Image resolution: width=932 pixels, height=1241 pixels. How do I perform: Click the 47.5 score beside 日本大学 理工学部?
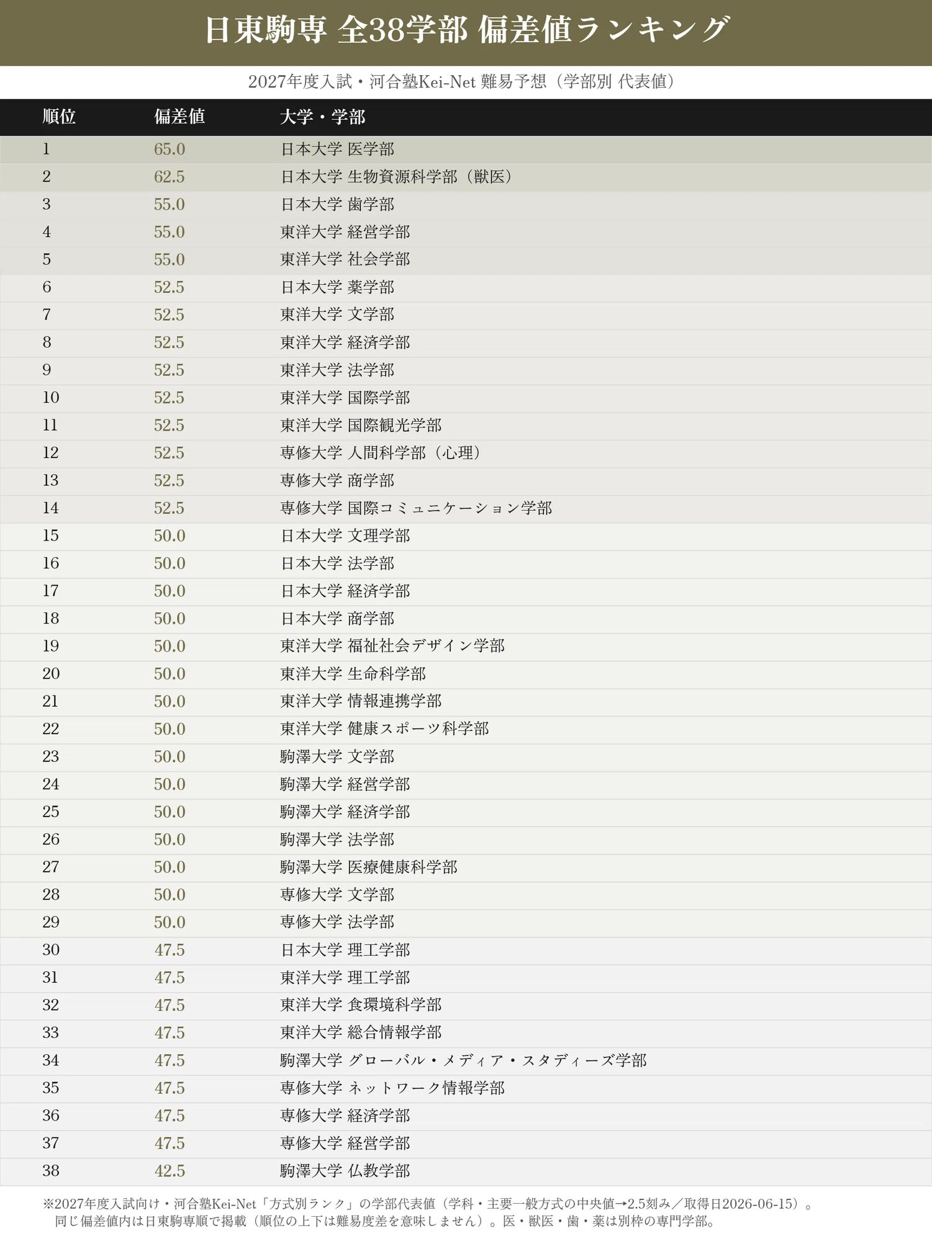point(170,950)
